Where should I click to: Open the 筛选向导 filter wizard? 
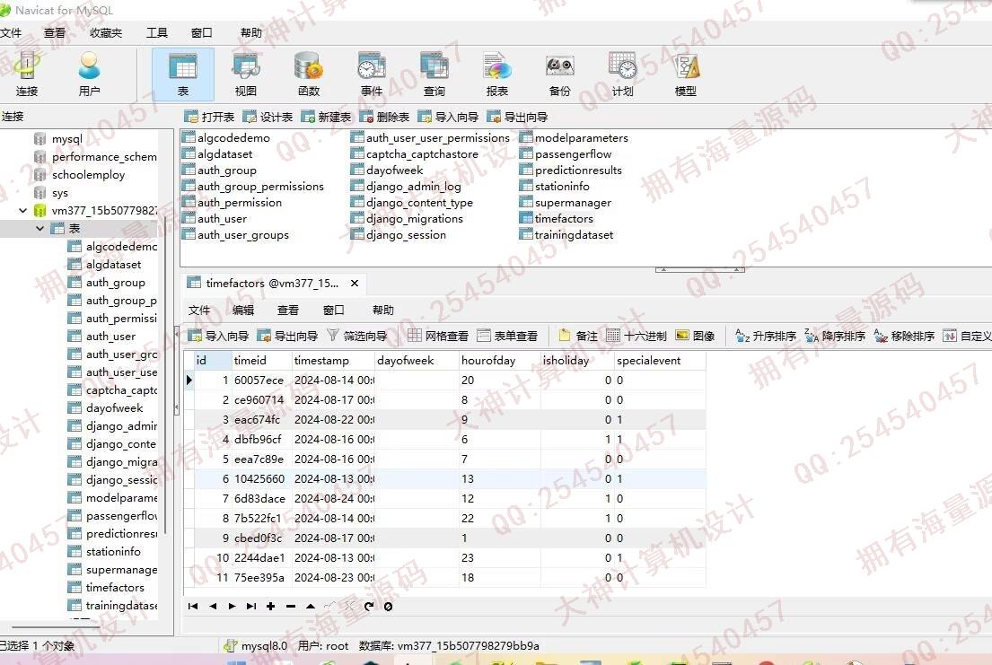[x=356, y=336]
